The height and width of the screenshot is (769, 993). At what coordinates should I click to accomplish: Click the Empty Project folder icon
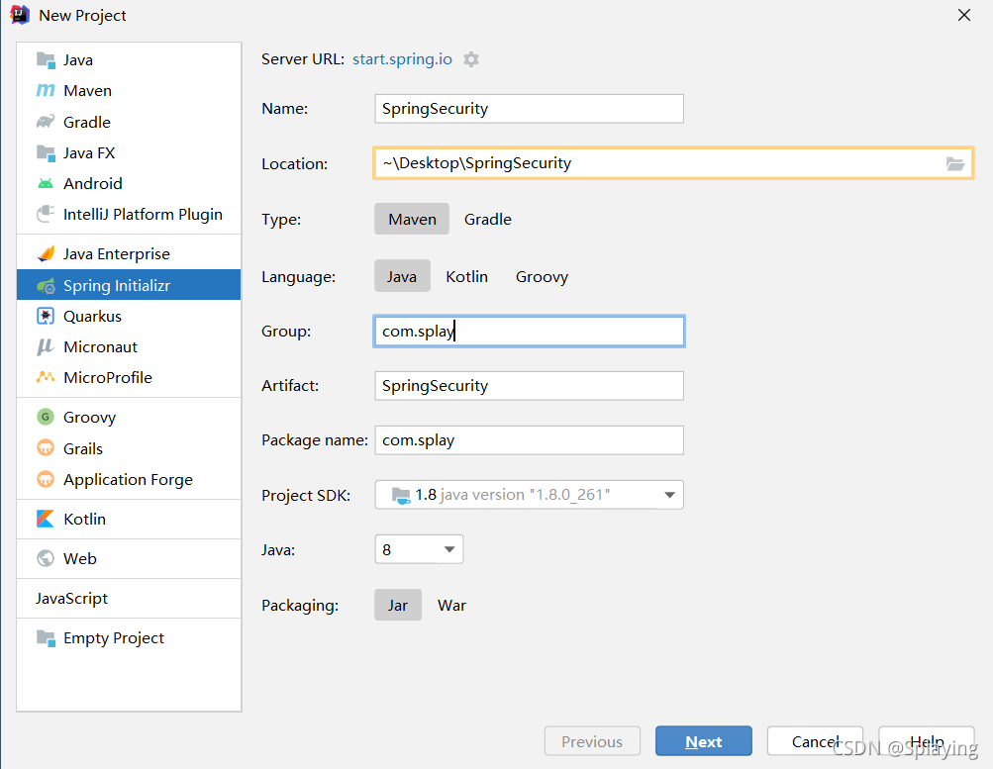pos(46,638)
